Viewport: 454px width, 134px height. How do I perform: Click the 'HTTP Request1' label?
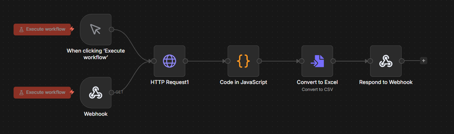tap(170, 82)
